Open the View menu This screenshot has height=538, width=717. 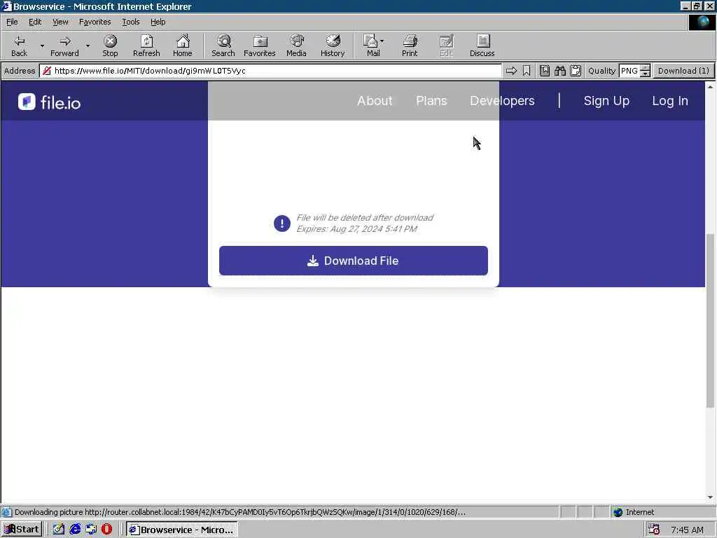[60, 22]
